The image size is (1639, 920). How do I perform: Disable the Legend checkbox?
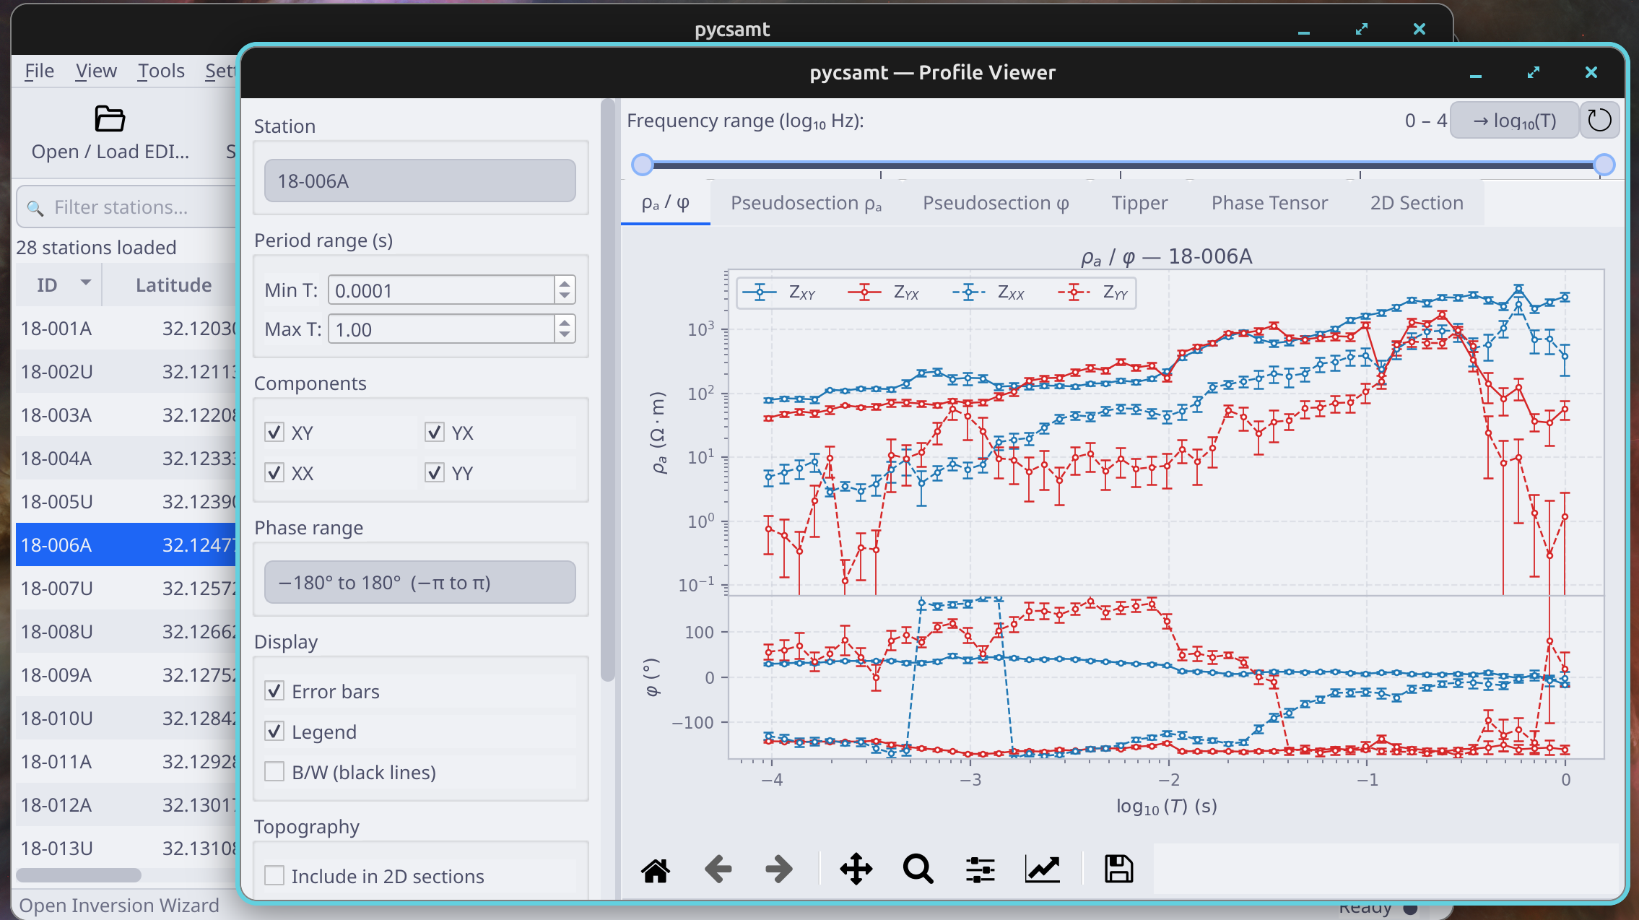coord(274,732)
